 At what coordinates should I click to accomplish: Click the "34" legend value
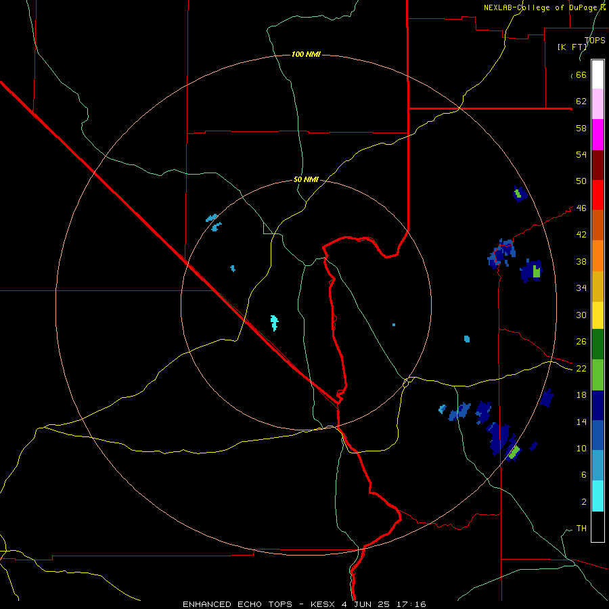[581, 288]
